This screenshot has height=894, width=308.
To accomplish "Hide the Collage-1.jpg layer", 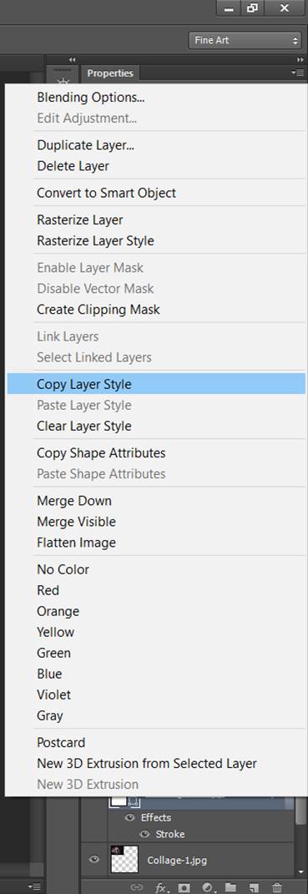I will 94,859.
